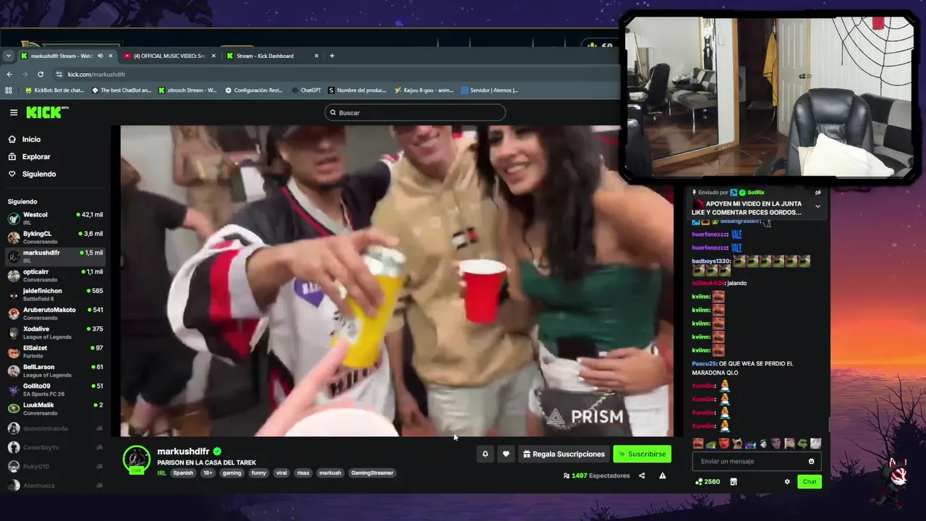Switch to OFFICIAL MUSIC VIDEO tab

(169, 56)
